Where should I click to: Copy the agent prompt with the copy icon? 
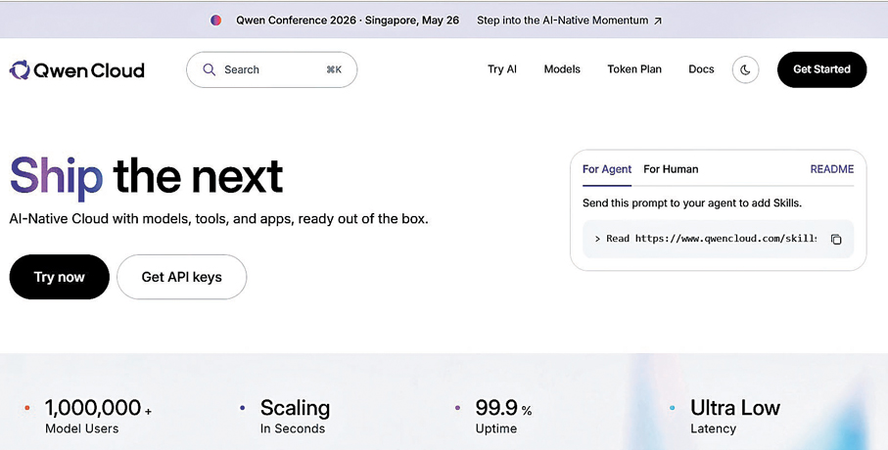tap(836, 239)
